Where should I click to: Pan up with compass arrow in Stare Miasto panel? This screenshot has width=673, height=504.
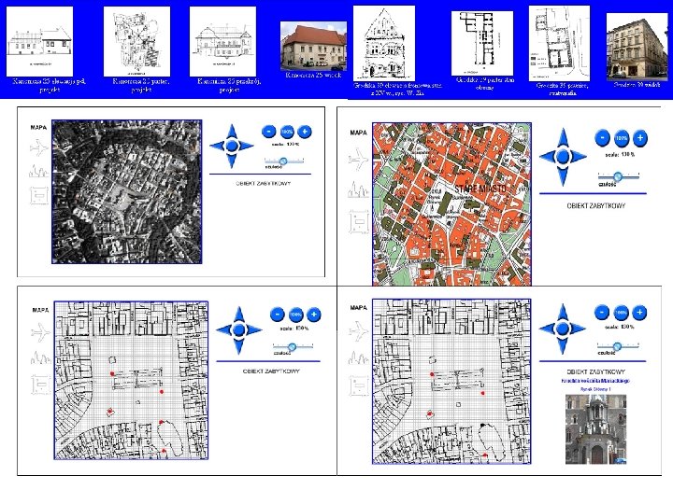(563, 138)
